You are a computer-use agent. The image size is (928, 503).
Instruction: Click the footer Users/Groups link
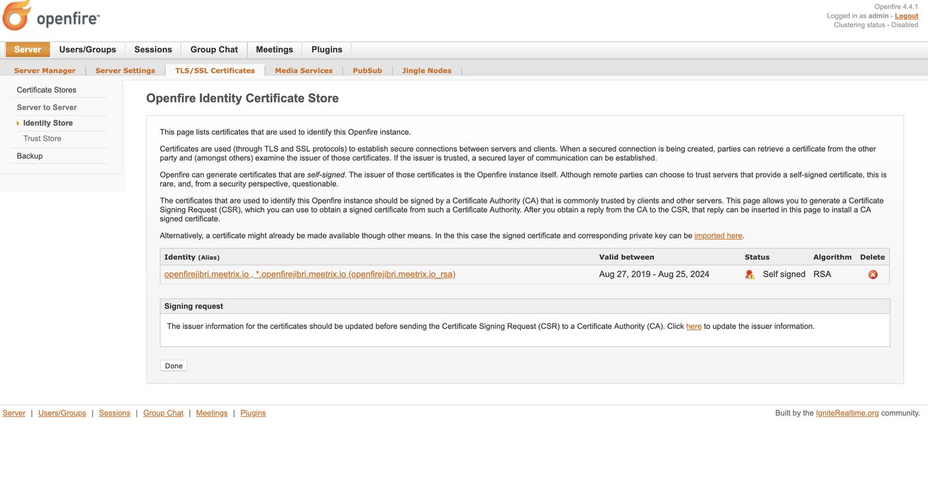62,413
